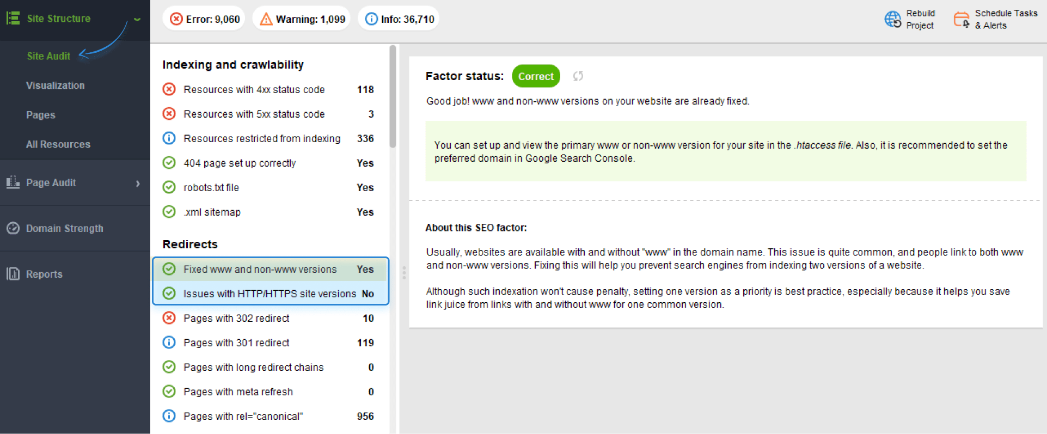Click check icon beside robots.txt file
1047x434 pixels.
(x=169, y=187)
